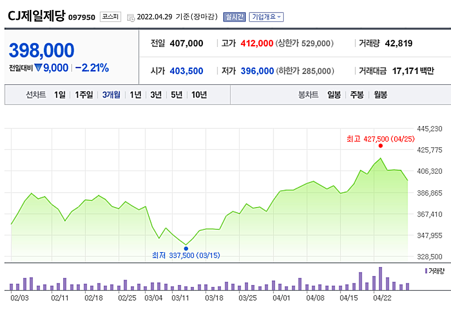
Task: Click the 코스피 market badge
Action: (x=110, y=16)
